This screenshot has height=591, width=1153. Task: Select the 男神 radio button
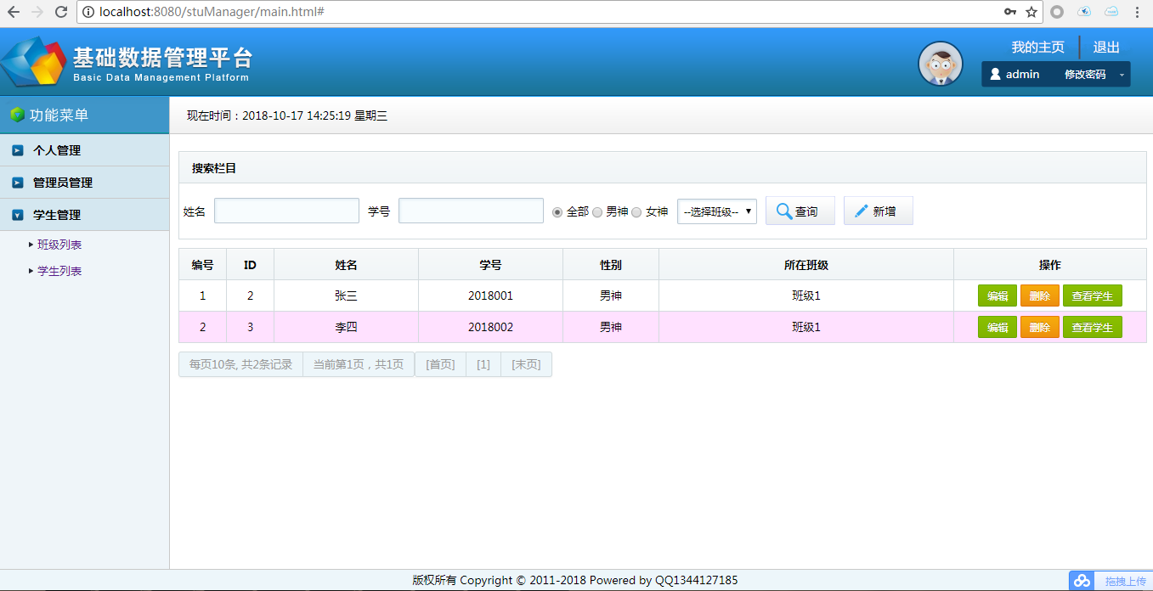click(597, 211)
